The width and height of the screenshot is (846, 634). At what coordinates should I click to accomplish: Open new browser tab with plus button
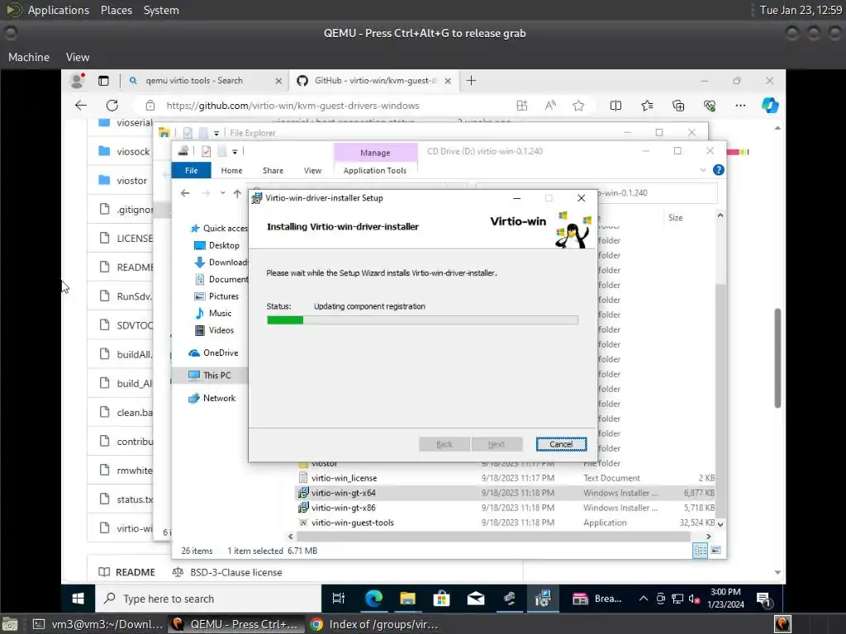471,80
